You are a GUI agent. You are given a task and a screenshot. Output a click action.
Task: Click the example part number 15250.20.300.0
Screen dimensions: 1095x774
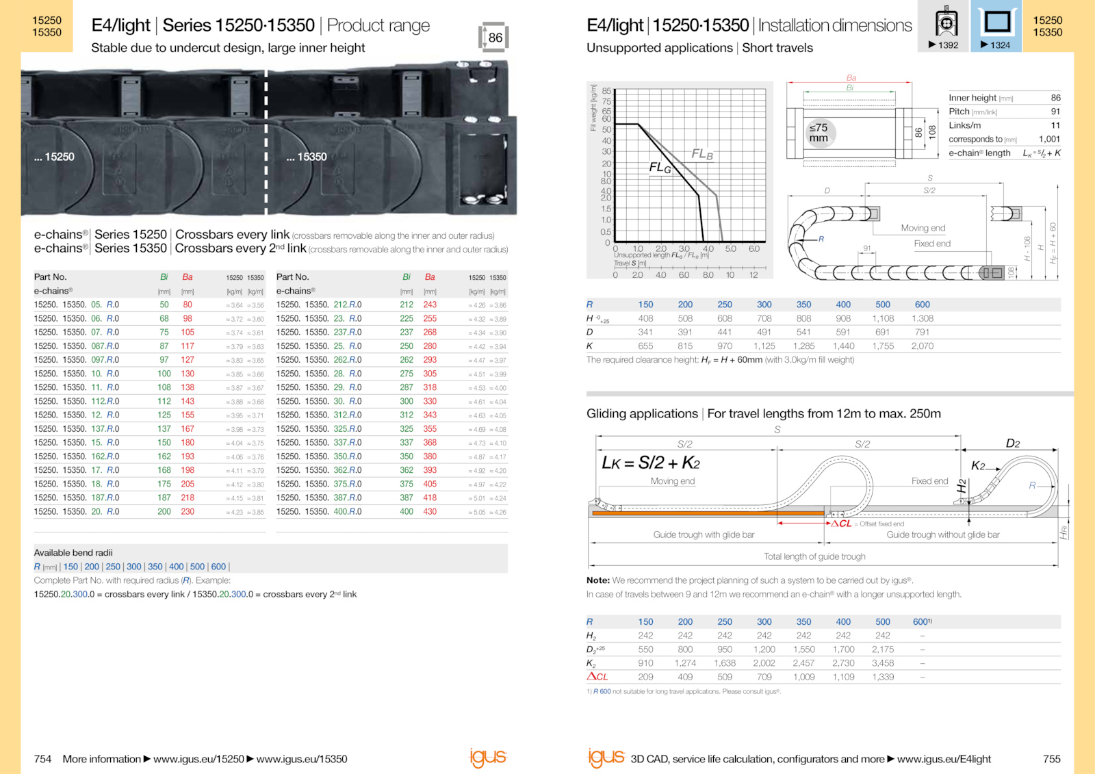pos(64,595)
